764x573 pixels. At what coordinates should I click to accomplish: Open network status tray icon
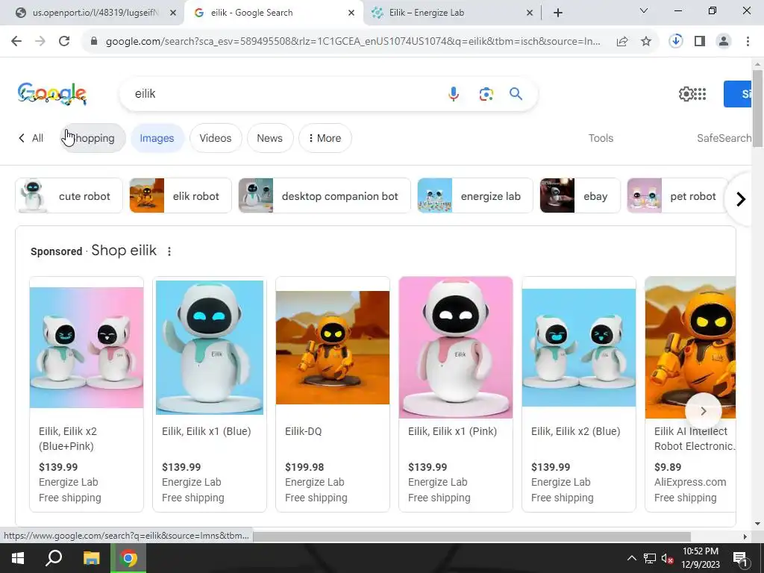649,558
